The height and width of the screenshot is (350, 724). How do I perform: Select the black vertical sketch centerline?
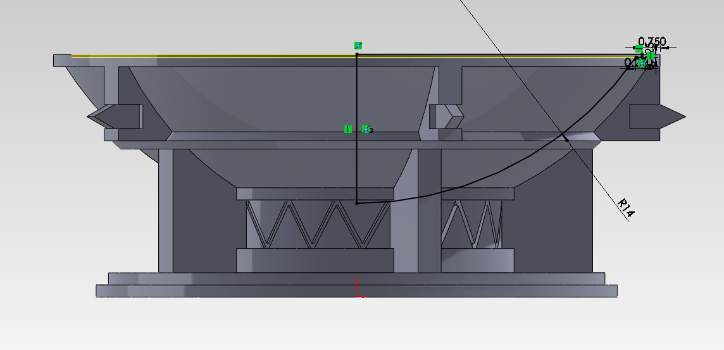pos(356,129)
